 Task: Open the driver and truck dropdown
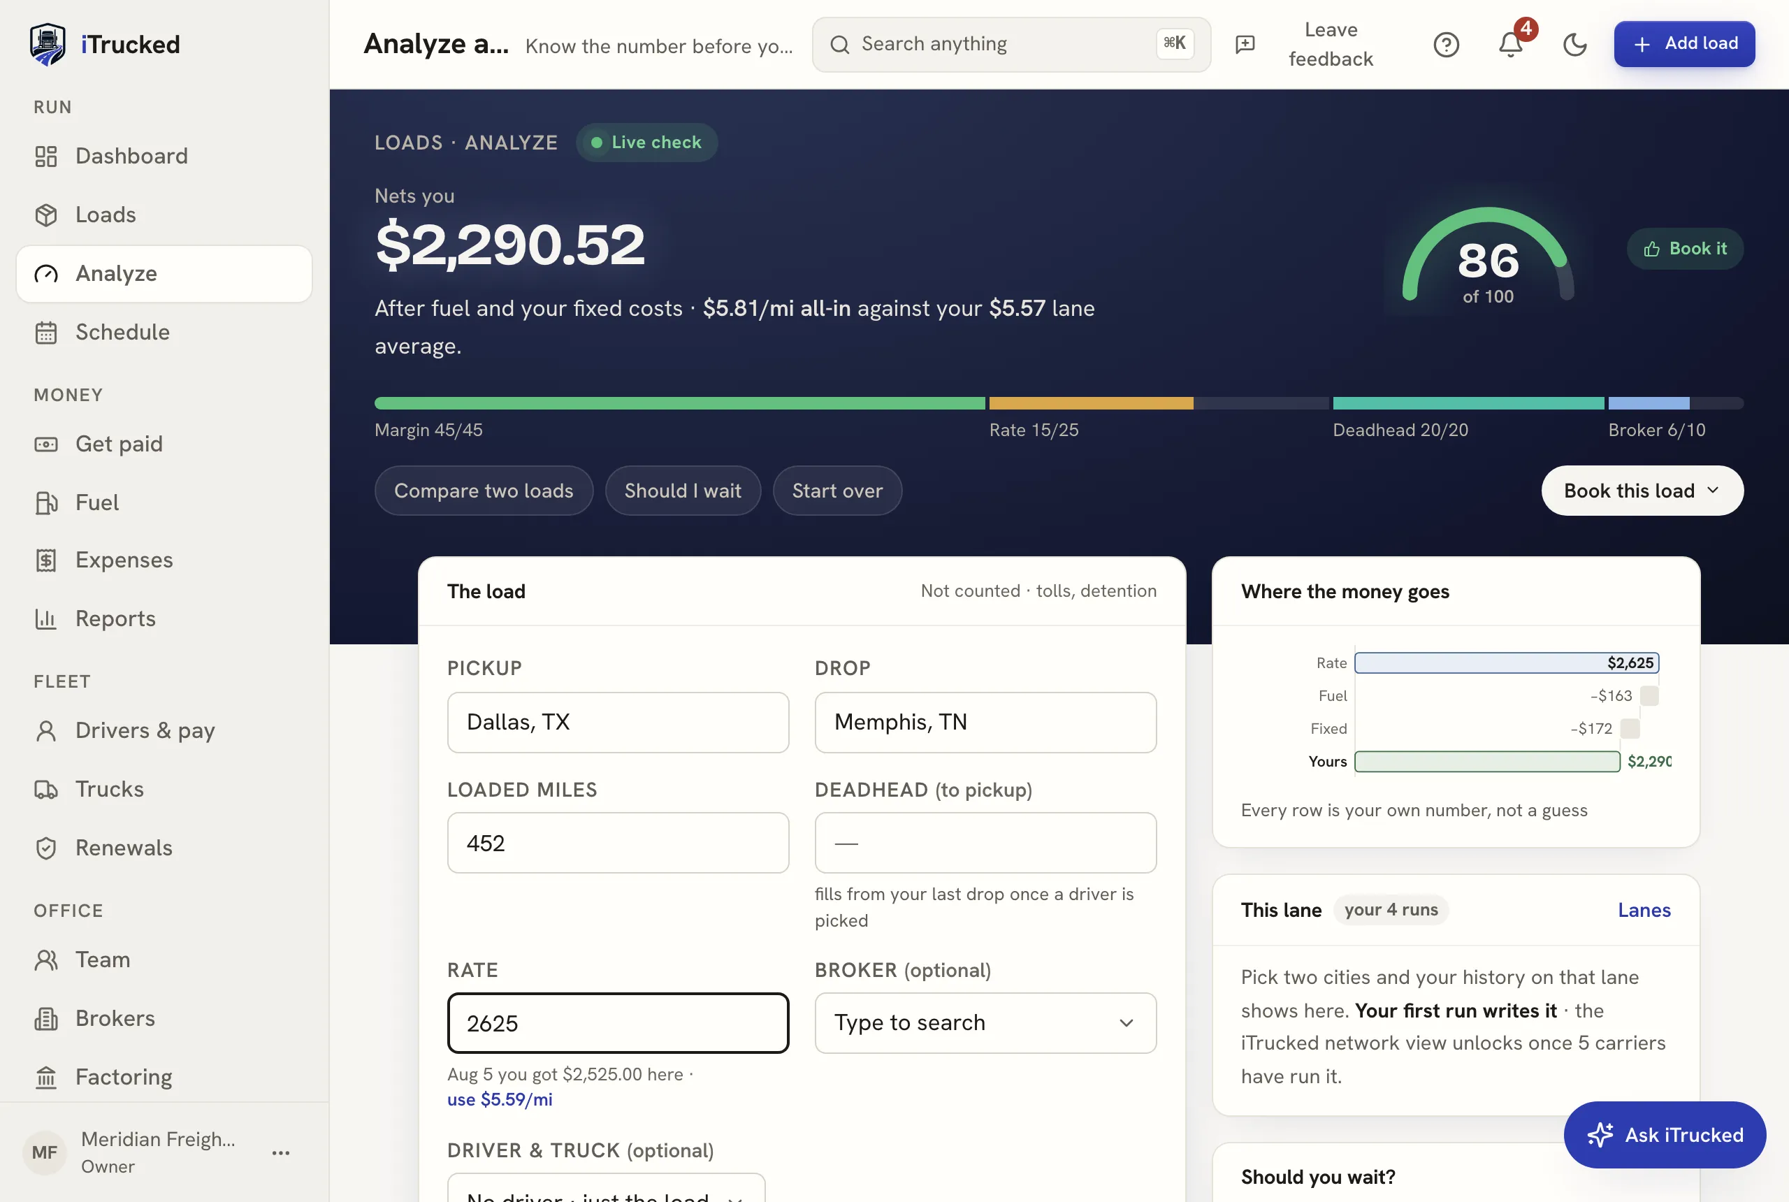coord(605,1188)
